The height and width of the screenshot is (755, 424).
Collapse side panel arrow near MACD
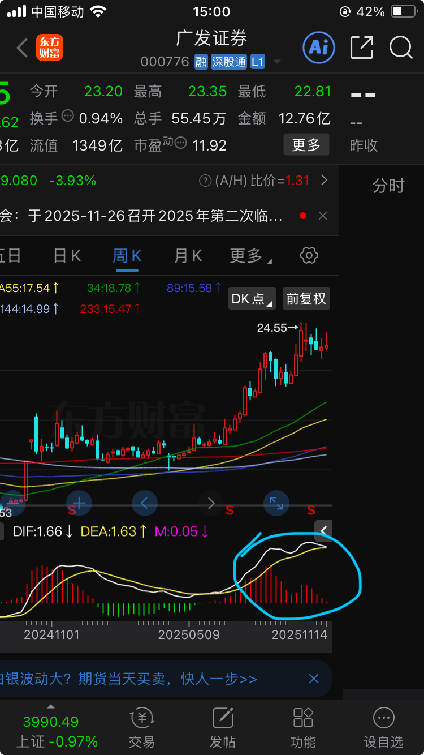coord(324,530)
